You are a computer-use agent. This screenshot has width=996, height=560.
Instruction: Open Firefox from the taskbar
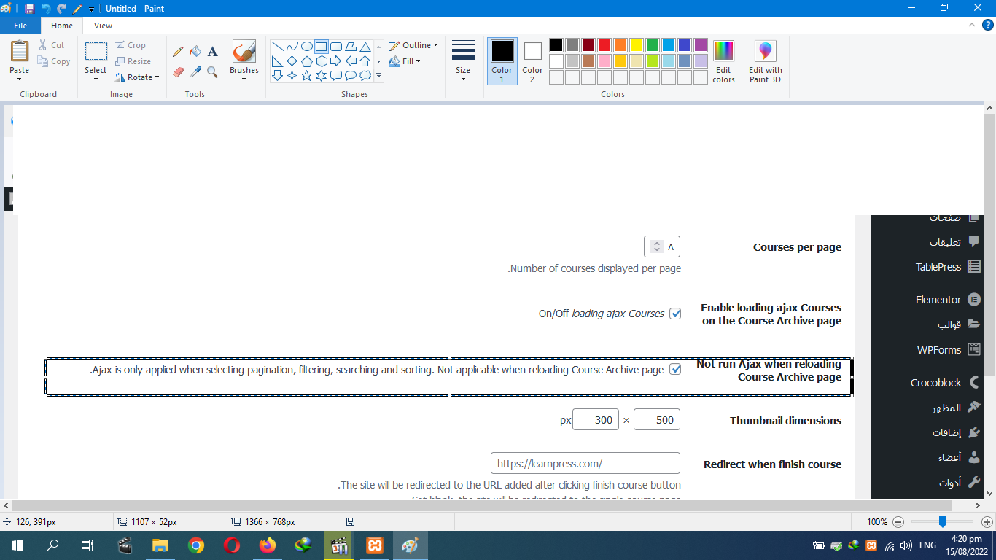click(x=268, y=545)
